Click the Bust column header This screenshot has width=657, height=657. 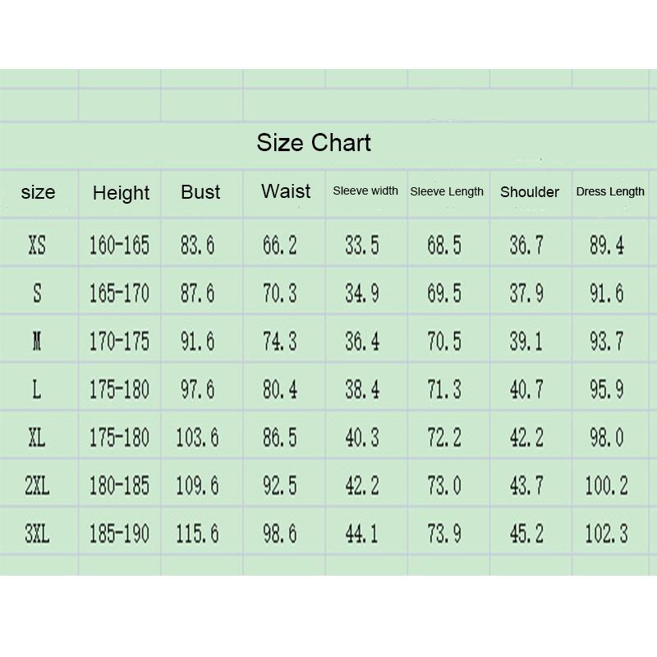tap(200, 192)
